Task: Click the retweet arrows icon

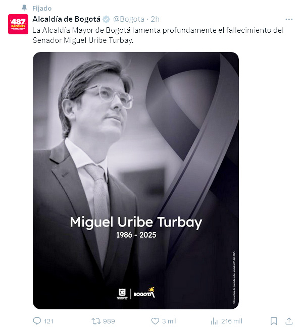Action: pos(96,321)
